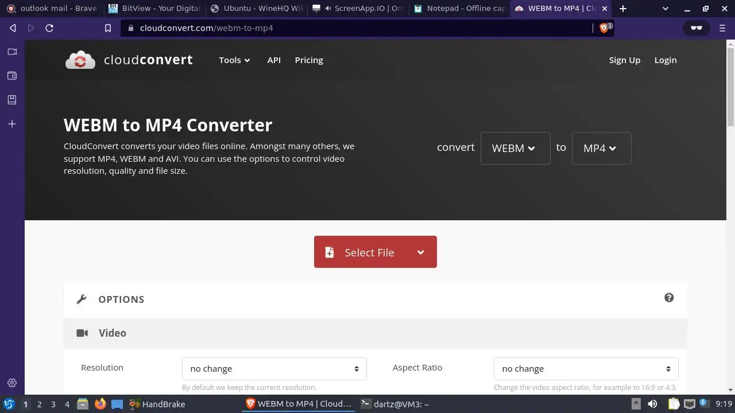Expand the Tools navigation menu
This screenshot has height=413, width=735.
[234, 60]
